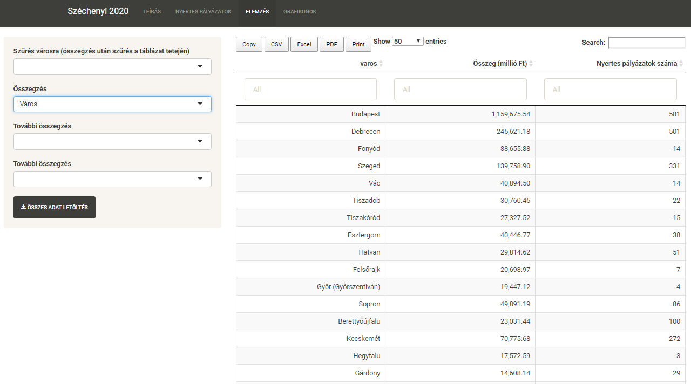Go to the GRAFIKONOK tab
Viewport: 691px width, 384px height.
(300, 12)
